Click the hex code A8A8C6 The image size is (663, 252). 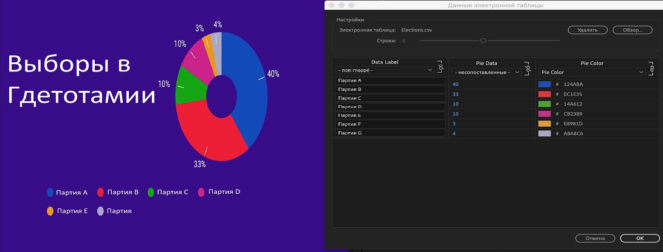click(573, 134)
